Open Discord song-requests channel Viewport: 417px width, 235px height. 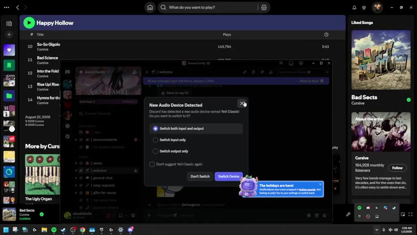(x=104, y=185)
